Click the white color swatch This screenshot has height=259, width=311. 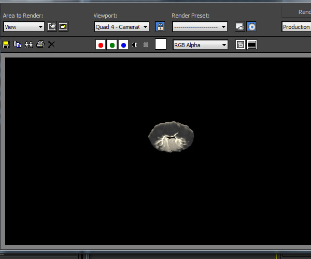161,44
